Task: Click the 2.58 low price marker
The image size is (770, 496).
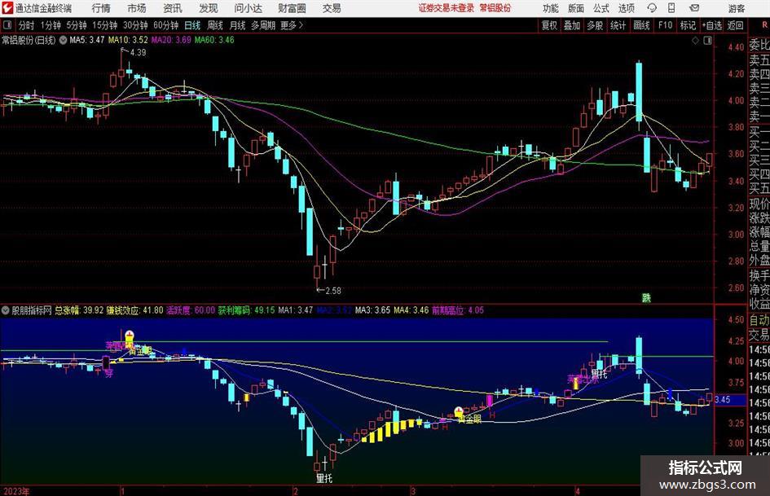Action: [333, 291]
